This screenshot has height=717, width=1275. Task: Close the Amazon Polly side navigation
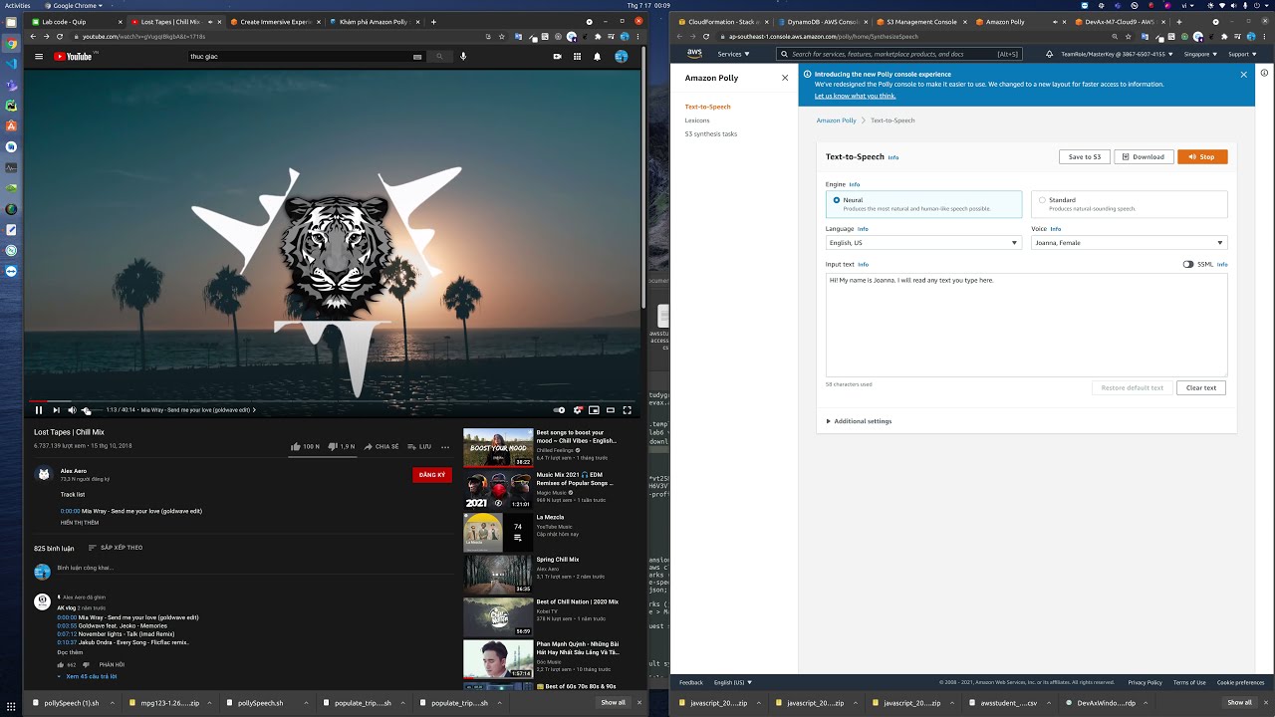point(785,78)
